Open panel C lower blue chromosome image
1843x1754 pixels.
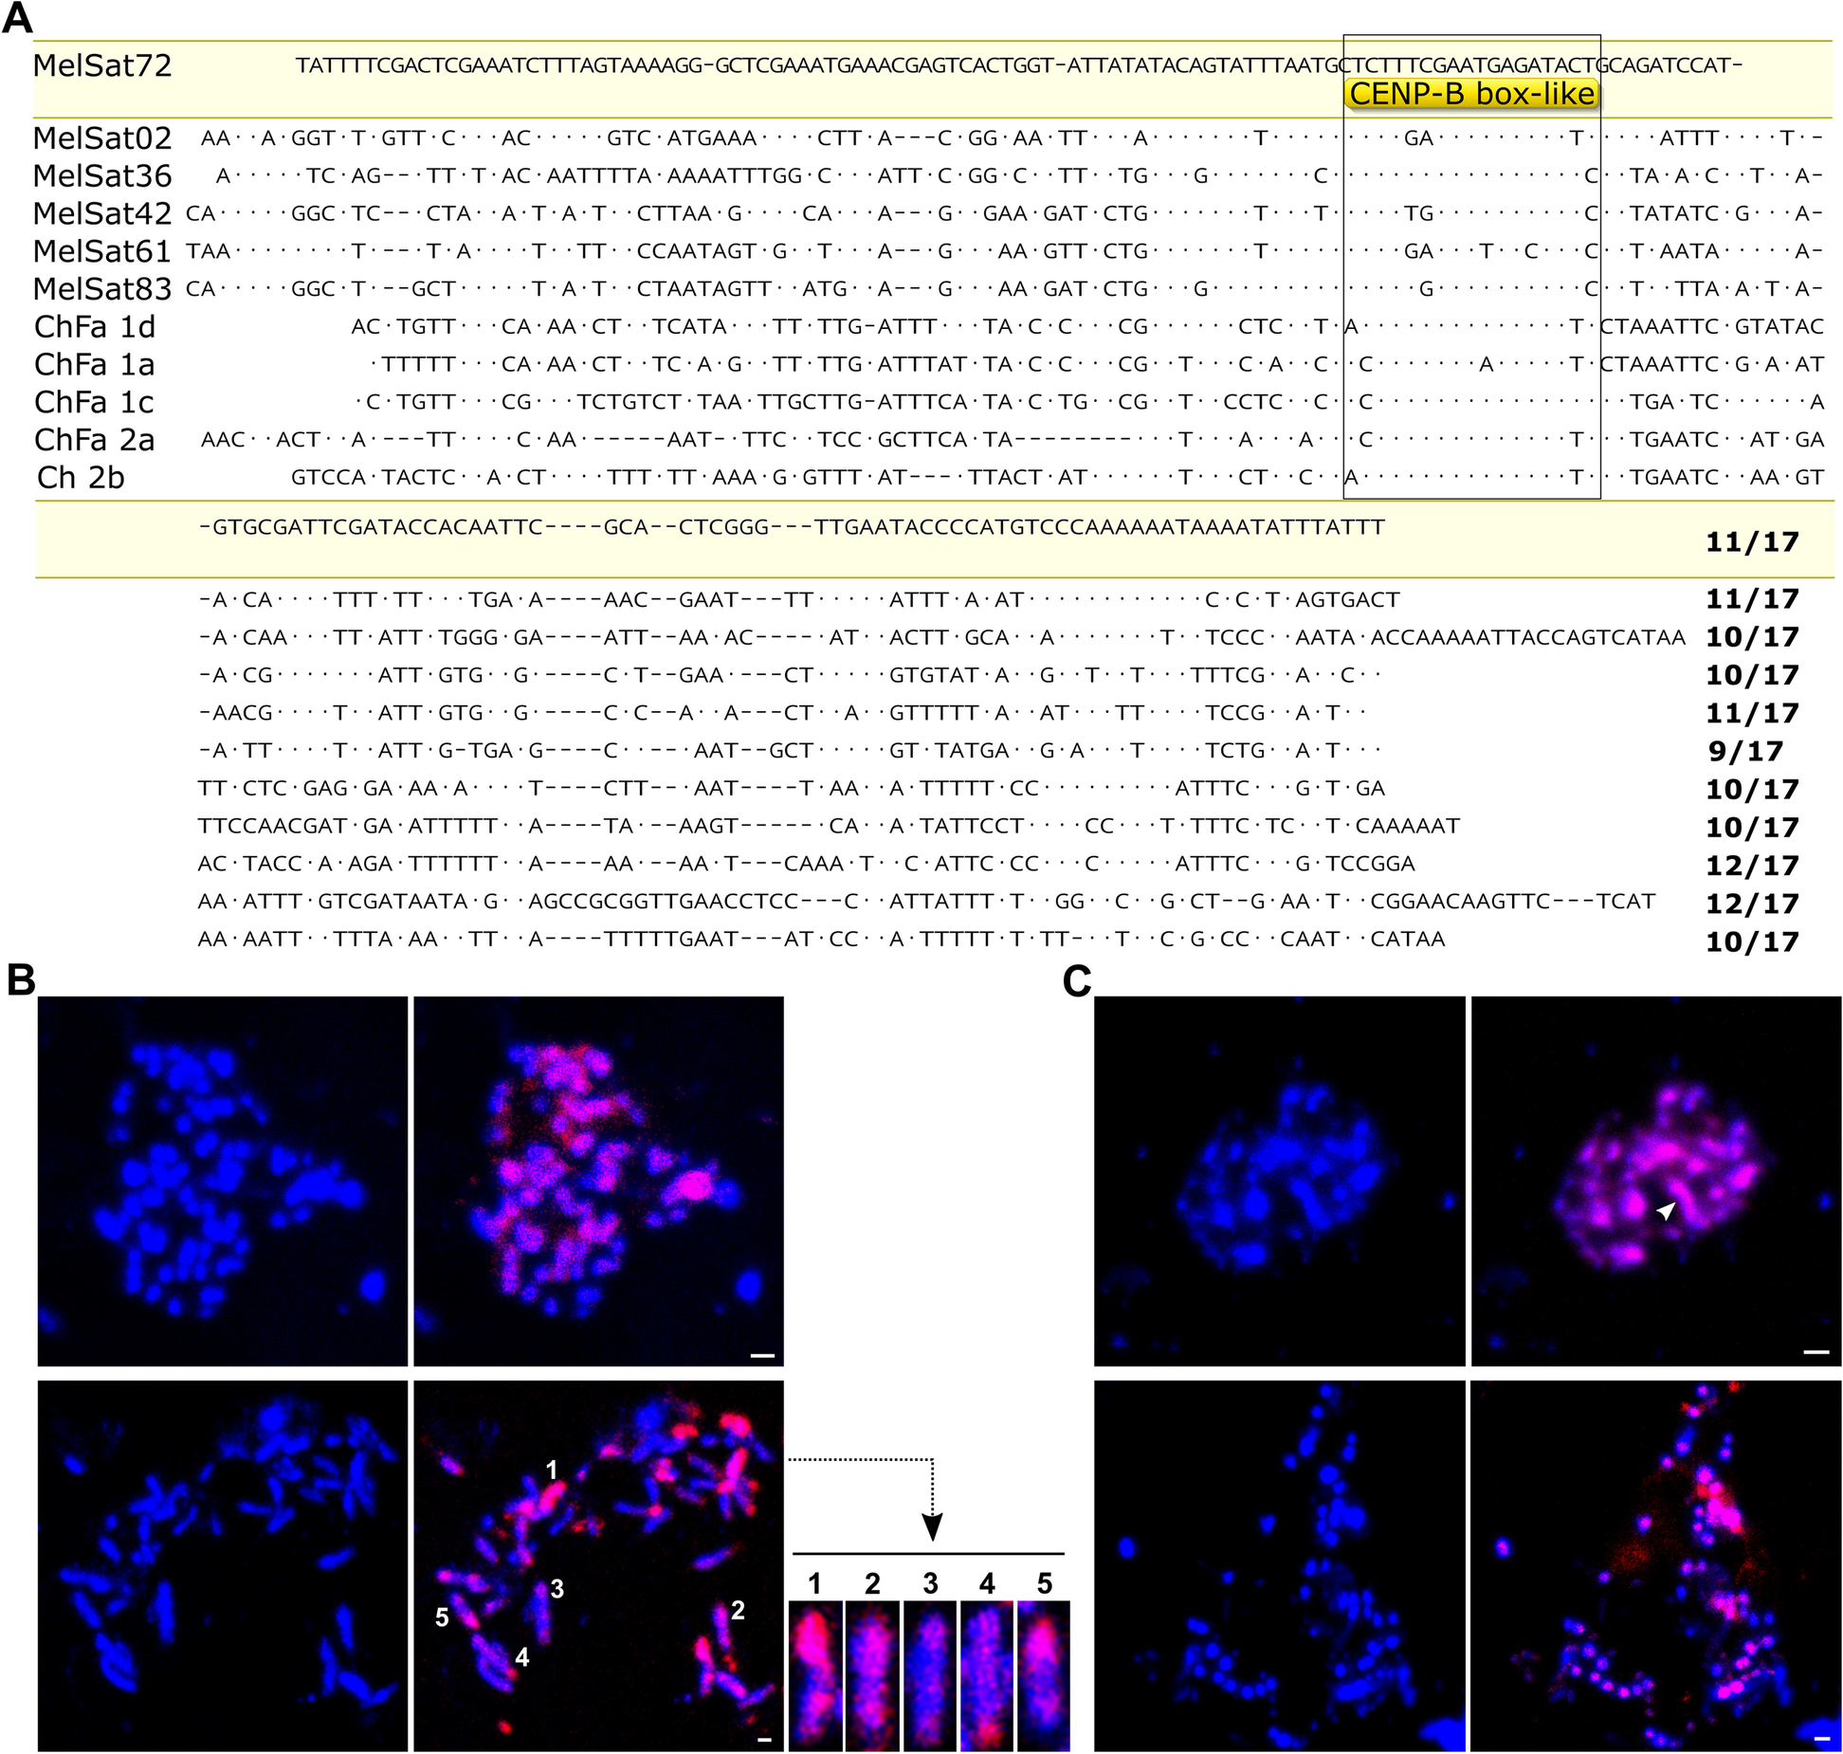click(x=1280, y=1565)
